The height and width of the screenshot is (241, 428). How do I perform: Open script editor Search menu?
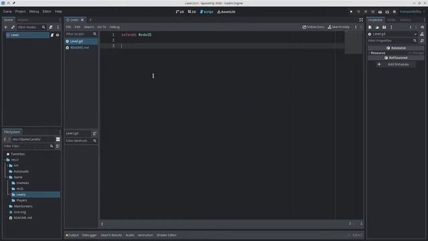point(89,27)
